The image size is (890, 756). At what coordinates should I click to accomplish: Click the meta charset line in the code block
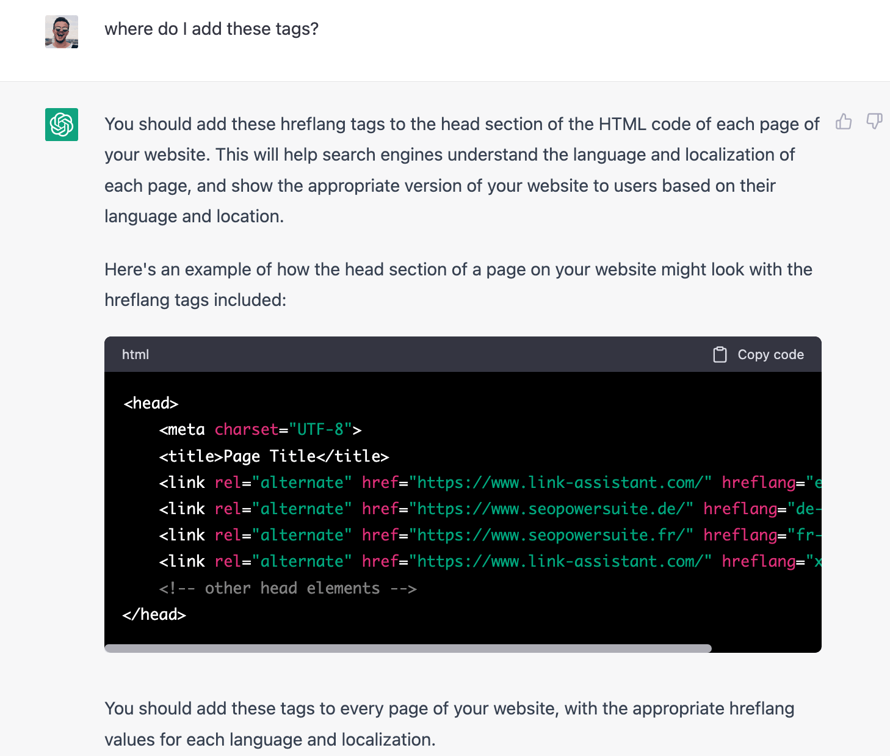pos(259,429)
